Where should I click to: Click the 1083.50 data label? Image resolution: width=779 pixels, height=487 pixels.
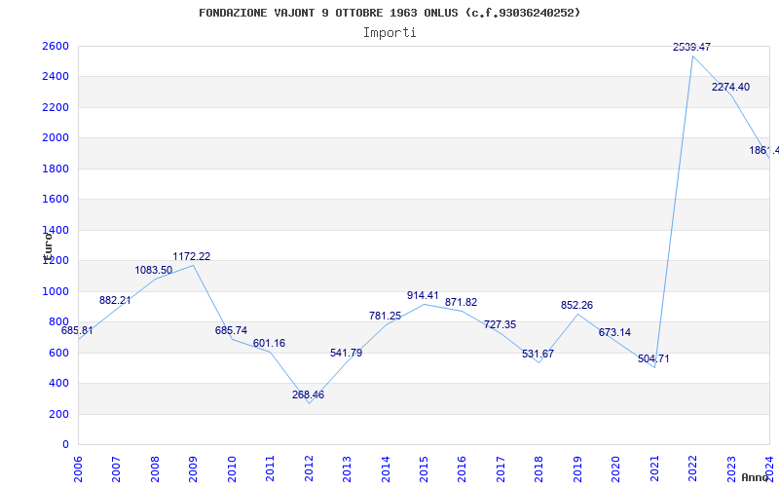click(154, 271)
